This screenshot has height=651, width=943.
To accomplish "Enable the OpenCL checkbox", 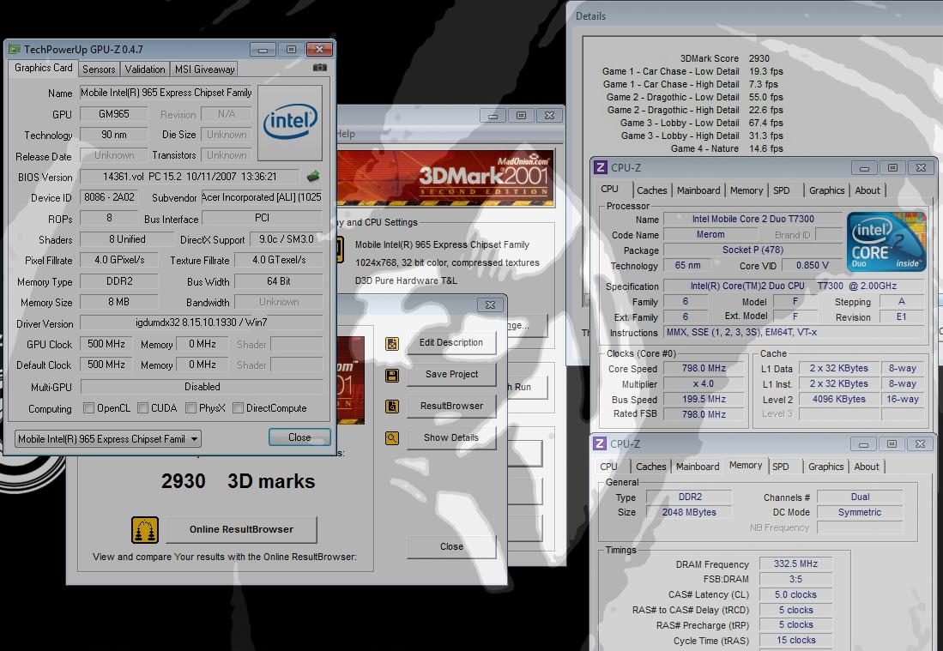I will tap(89, 408).
